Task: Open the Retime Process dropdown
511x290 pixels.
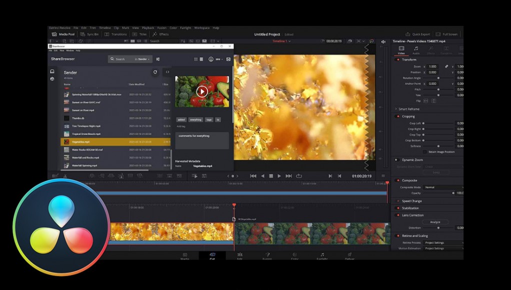Action: tap(443, 242)
